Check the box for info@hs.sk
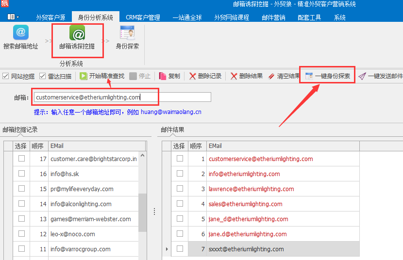The height and width of the screenshot is (260, 403). 21,174
